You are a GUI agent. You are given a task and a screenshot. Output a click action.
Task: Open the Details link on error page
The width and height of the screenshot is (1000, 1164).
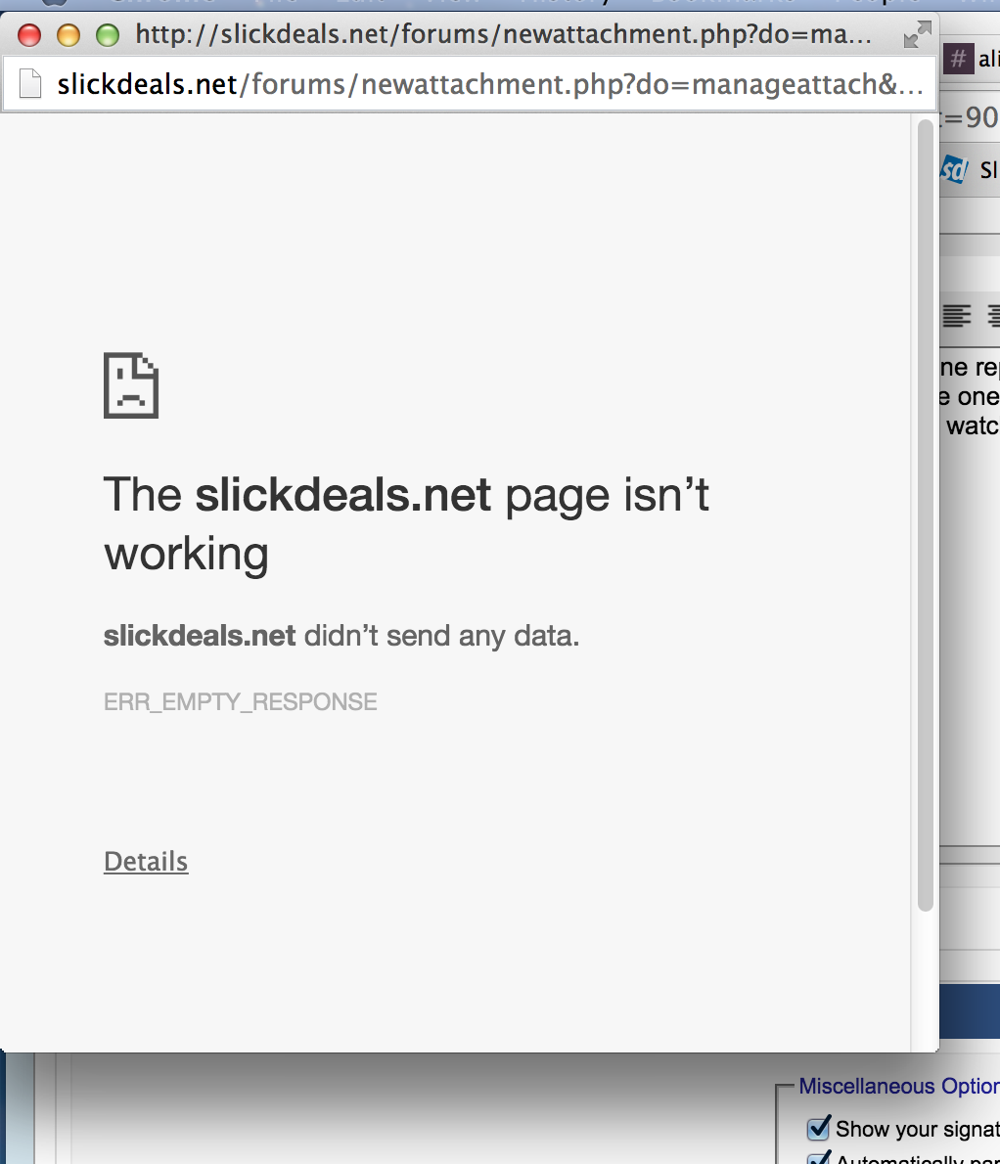click(x=146, y=861)
